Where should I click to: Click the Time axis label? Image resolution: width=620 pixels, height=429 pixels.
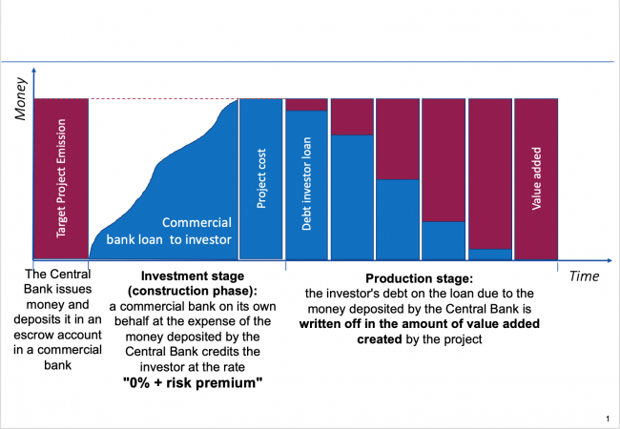[x=584, y=276]
